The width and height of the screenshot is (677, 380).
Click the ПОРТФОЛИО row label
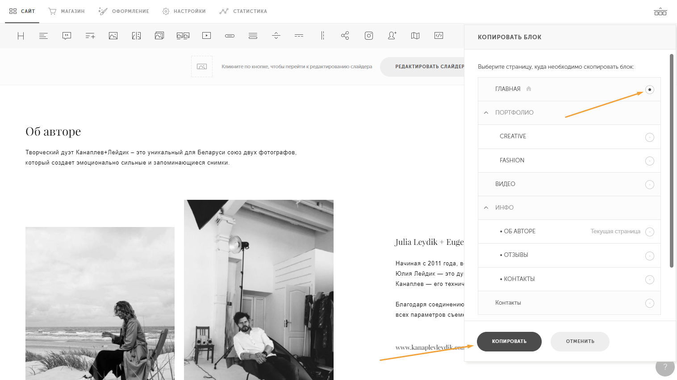coord(514,112)
